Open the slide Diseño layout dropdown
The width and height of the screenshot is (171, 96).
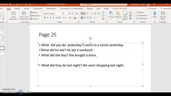34,13
